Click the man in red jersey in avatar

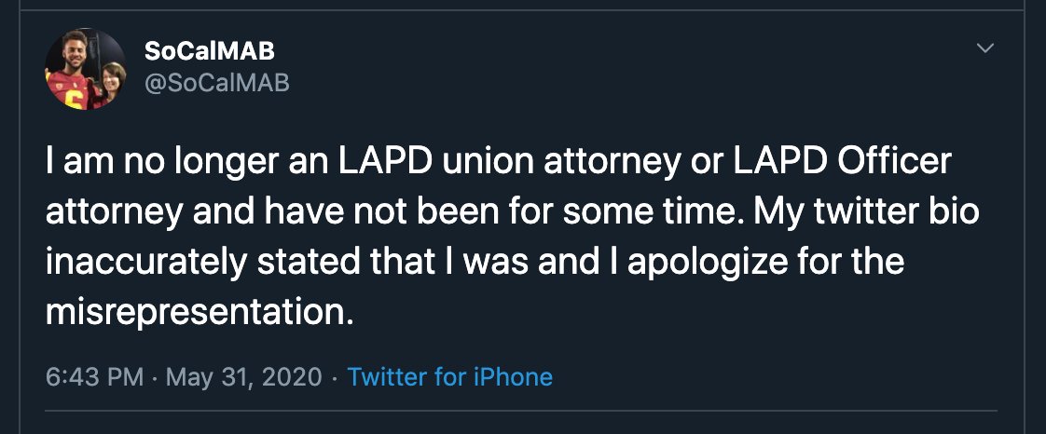point(71,75)
